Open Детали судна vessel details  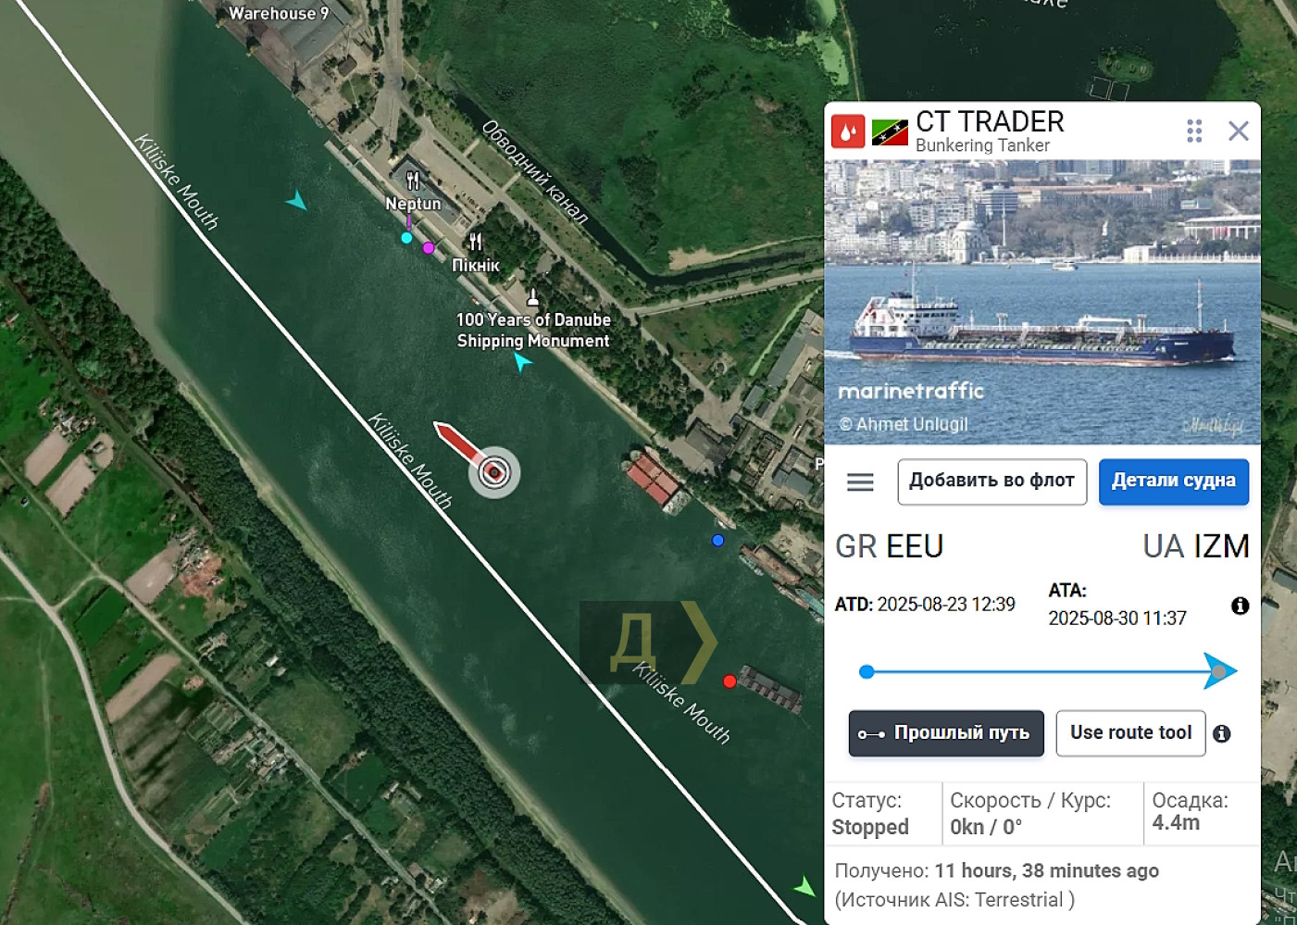click(1174, 481)
